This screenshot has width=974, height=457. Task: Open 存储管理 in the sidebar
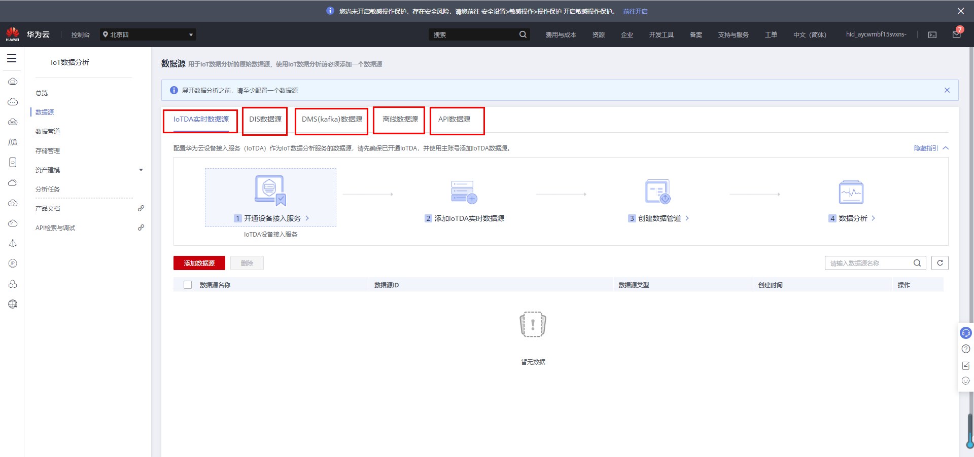pyautogui.click(x=48, y=150)
